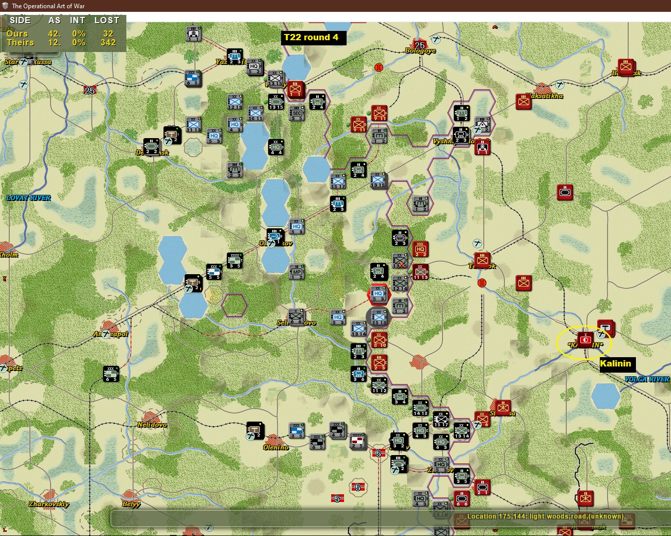Click the black division rated 14 18

coord(420,408)
